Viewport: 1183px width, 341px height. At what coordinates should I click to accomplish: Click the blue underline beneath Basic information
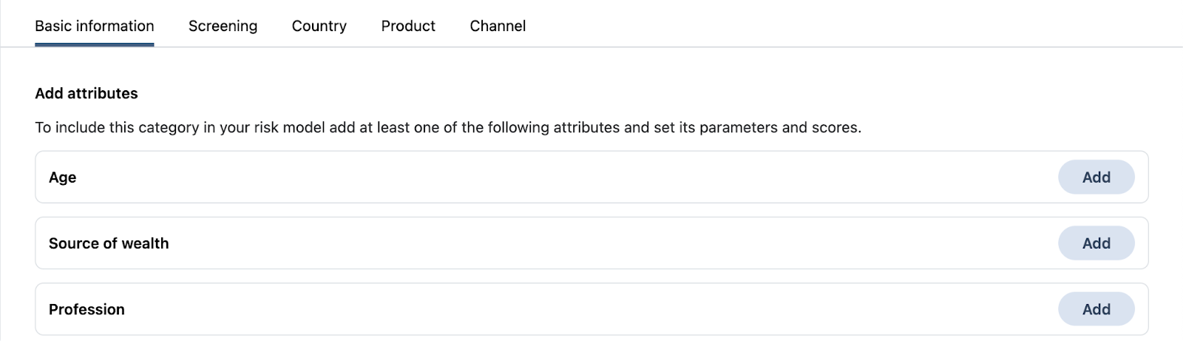(x=95, y=44)
